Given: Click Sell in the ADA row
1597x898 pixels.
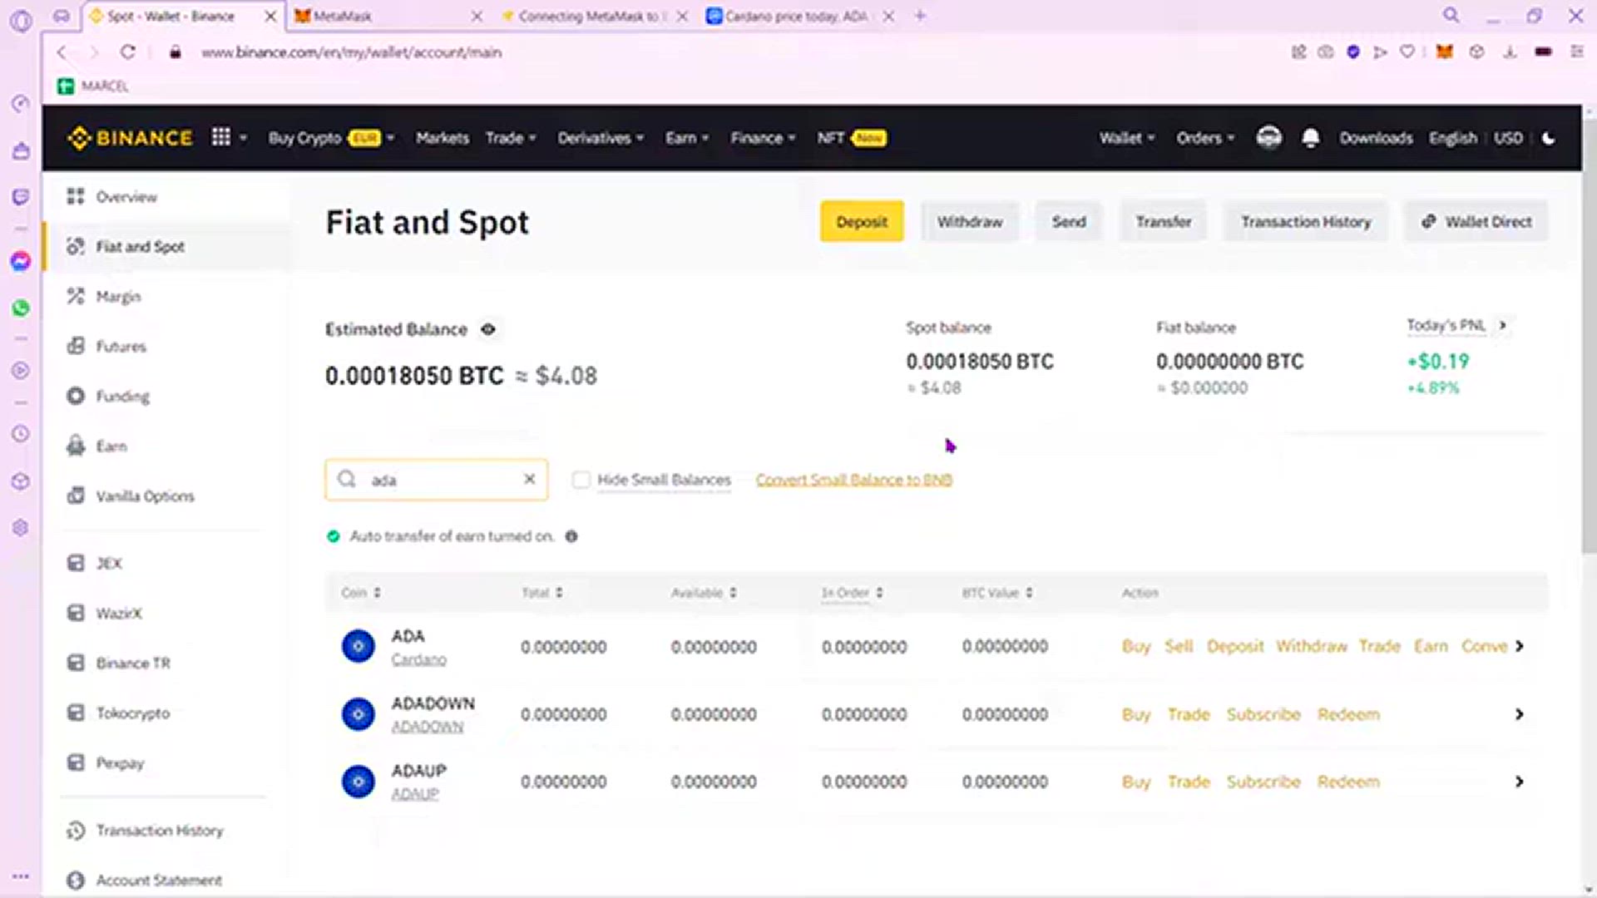Looking at the screenshot, I should coord(1179,647).
